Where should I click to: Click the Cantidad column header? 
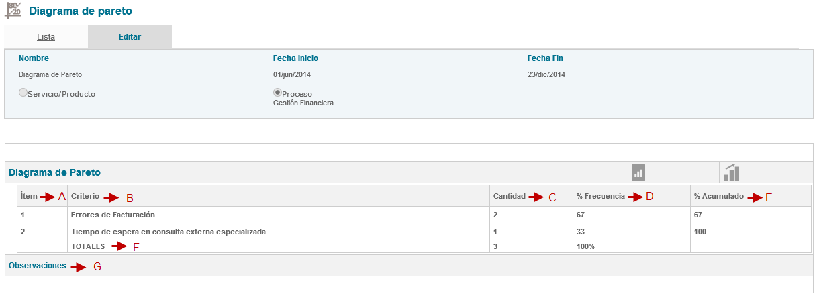(x=509, y=197)
